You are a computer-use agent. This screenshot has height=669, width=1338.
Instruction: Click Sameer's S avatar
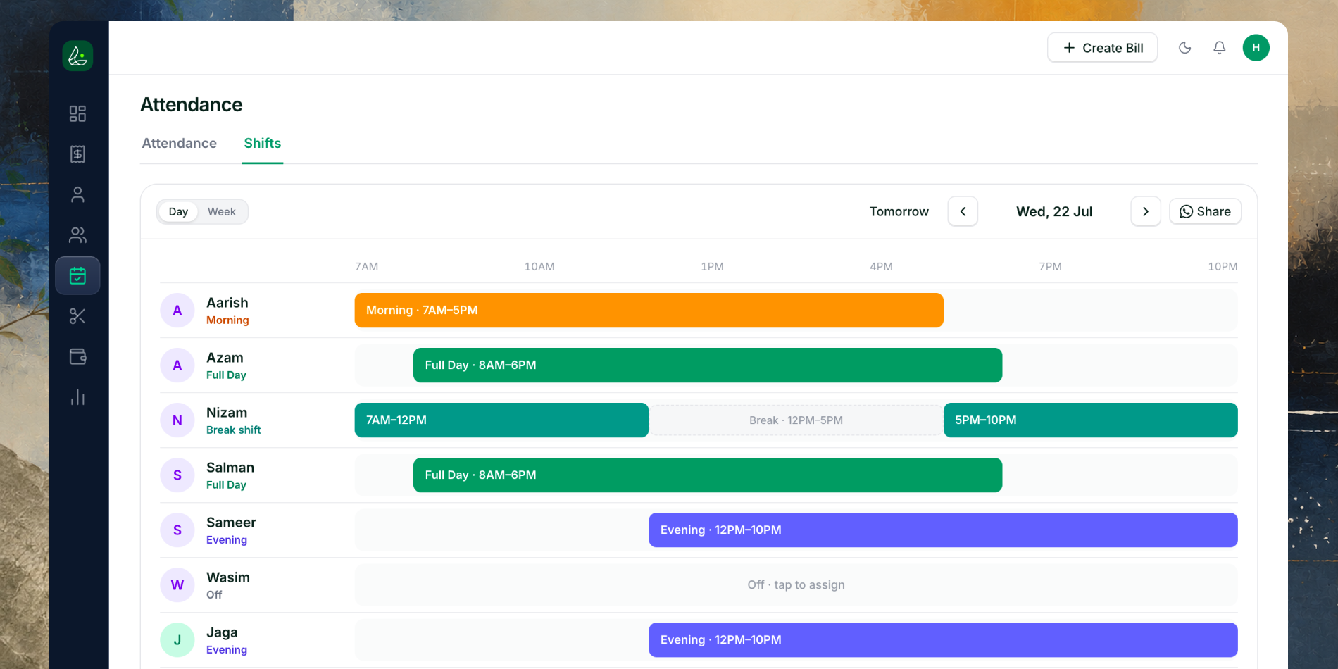[177, 530]
